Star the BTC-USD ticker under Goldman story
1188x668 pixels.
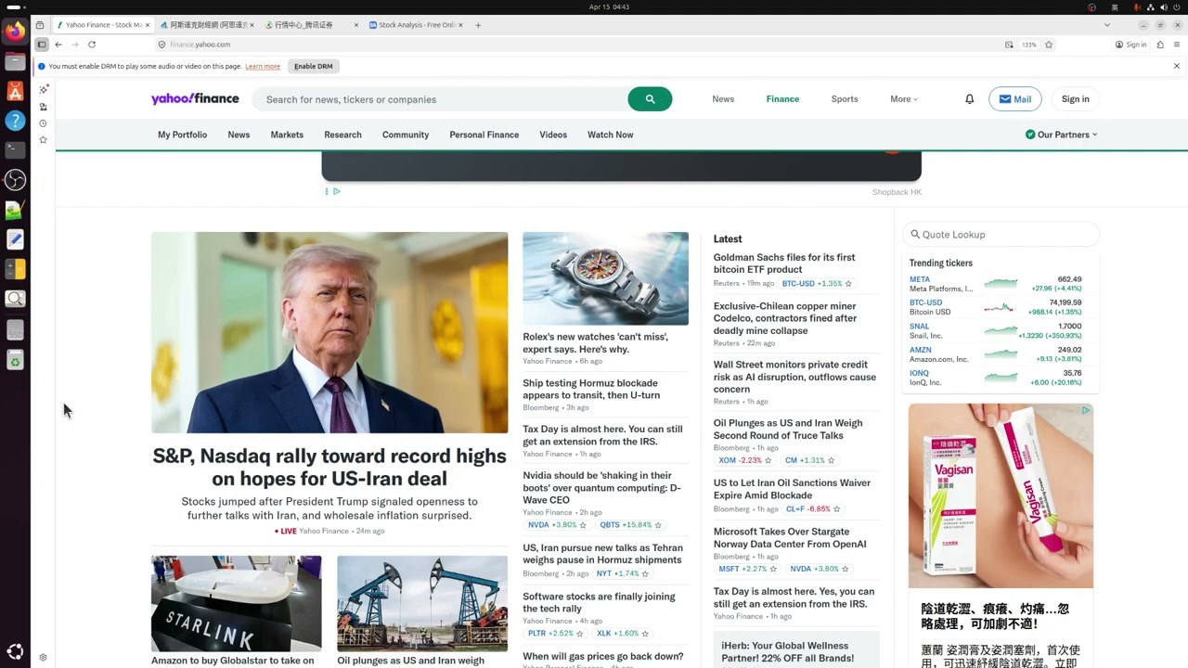tap(848, 284)
